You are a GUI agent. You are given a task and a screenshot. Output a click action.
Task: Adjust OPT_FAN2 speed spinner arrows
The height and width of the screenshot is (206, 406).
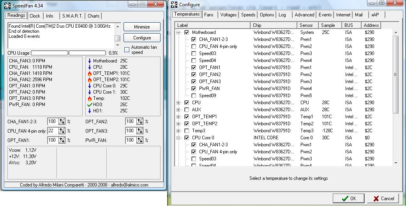coord(140,121)
